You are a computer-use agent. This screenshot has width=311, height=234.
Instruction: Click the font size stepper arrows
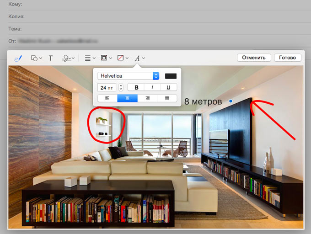[x=121, y=87]
